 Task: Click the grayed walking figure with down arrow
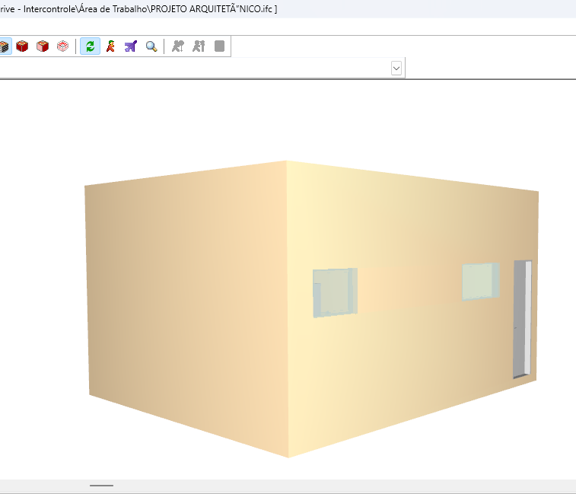pyautogui.click(x=178, y=46)
